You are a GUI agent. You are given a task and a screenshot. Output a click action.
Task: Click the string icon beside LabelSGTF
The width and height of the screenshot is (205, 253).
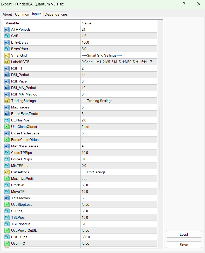[7, 62]
